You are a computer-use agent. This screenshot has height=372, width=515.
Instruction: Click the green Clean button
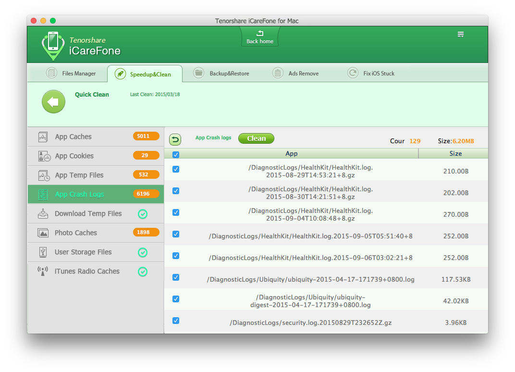pyautogui.click(x=256, y=138)
